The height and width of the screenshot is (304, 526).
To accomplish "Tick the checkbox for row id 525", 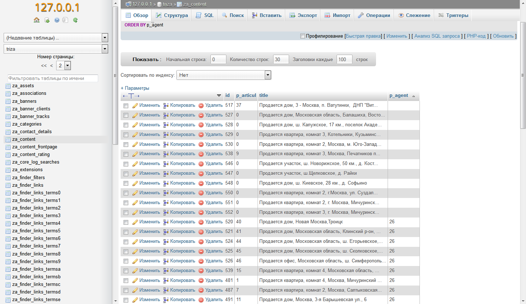I will click(126, 251).
